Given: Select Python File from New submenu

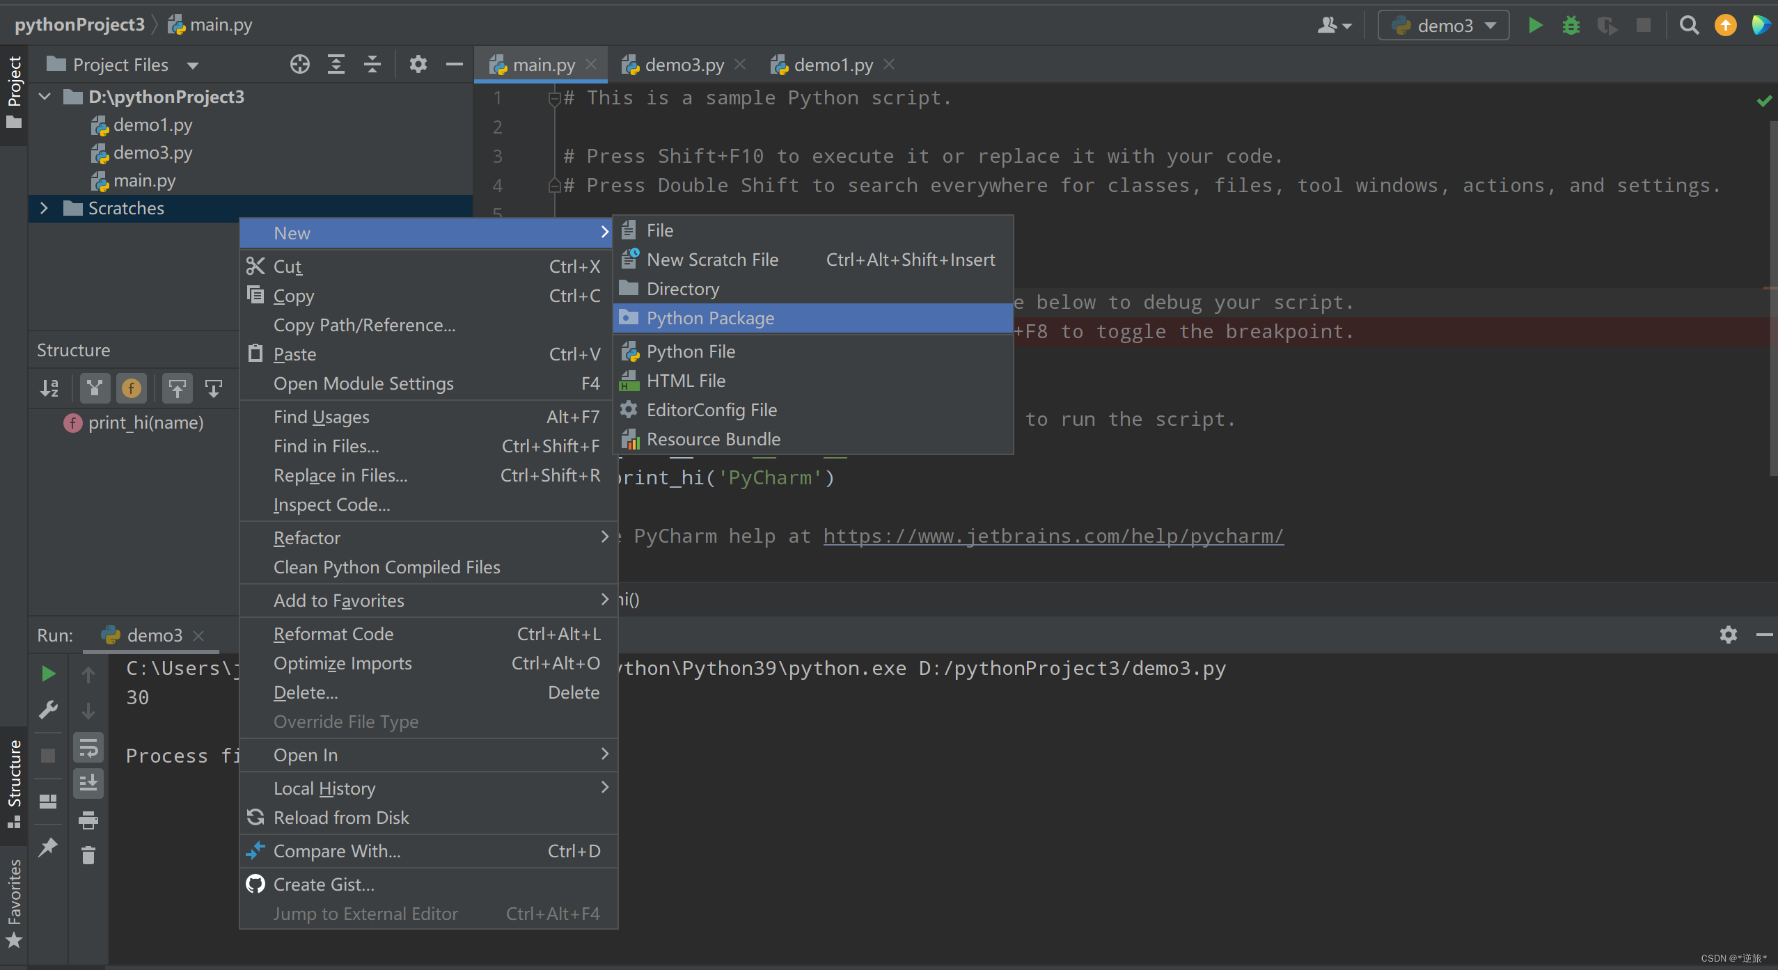Looking at the screenshot, I should [692, 350].
